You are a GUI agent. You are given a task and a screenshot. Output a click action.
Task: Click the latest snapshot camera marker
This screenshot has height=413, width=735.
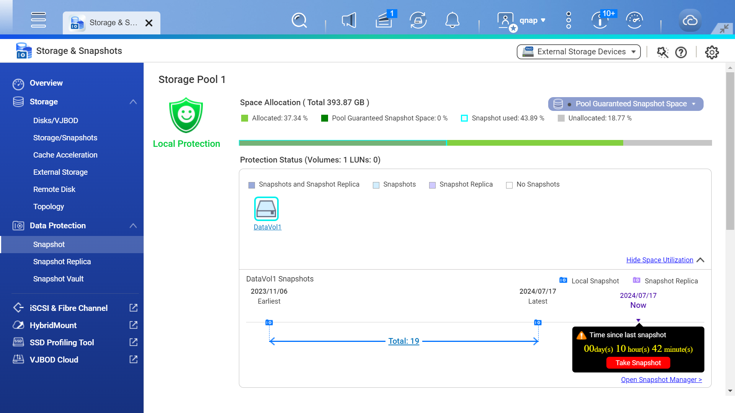tap(538, 322)
